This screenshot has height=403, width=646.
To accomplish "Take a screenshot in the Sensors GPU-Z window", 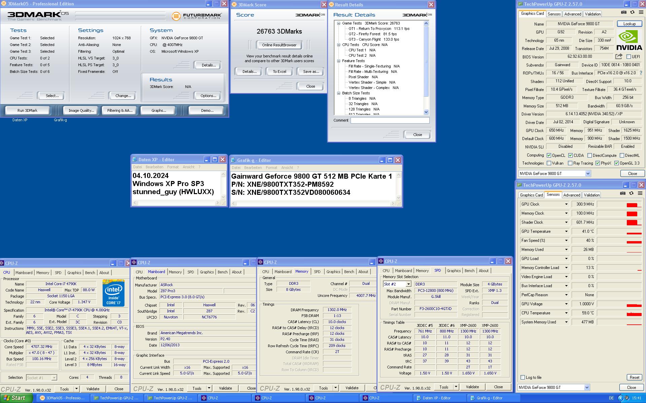I will pos(623,193).
